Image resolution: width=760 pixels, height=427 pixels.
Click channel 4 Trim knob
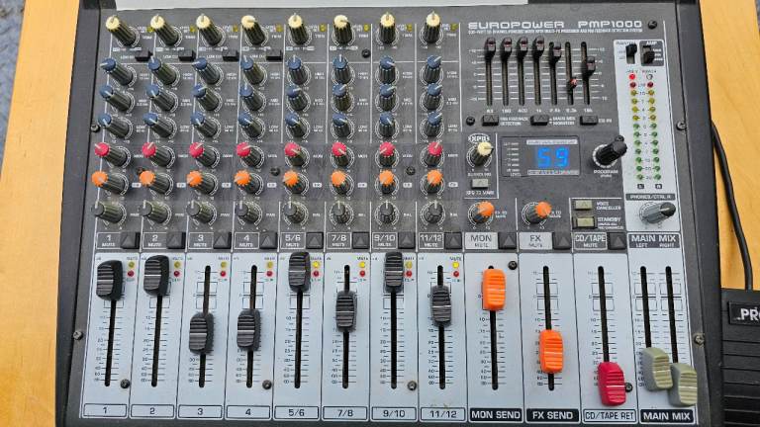(x=254, y=31)
